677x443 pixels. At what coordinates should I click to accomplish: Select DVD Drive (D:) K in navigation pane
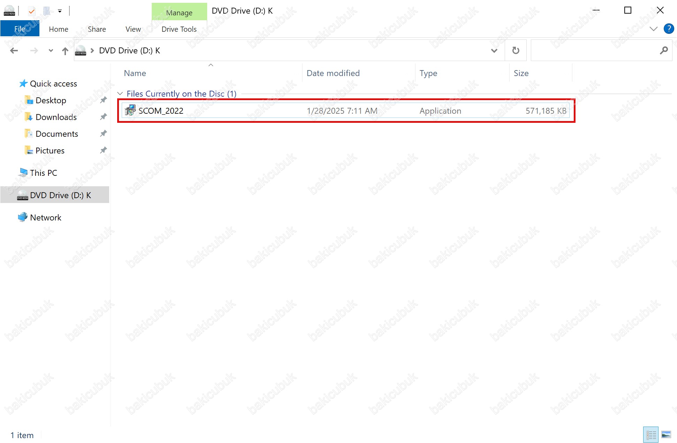tap(55, 195)
